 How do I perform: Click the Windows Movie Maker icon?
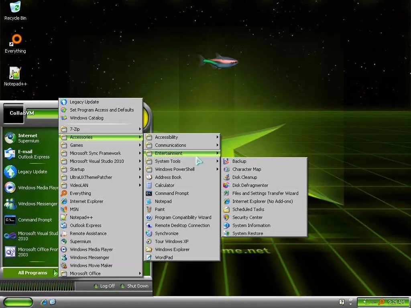64,265
